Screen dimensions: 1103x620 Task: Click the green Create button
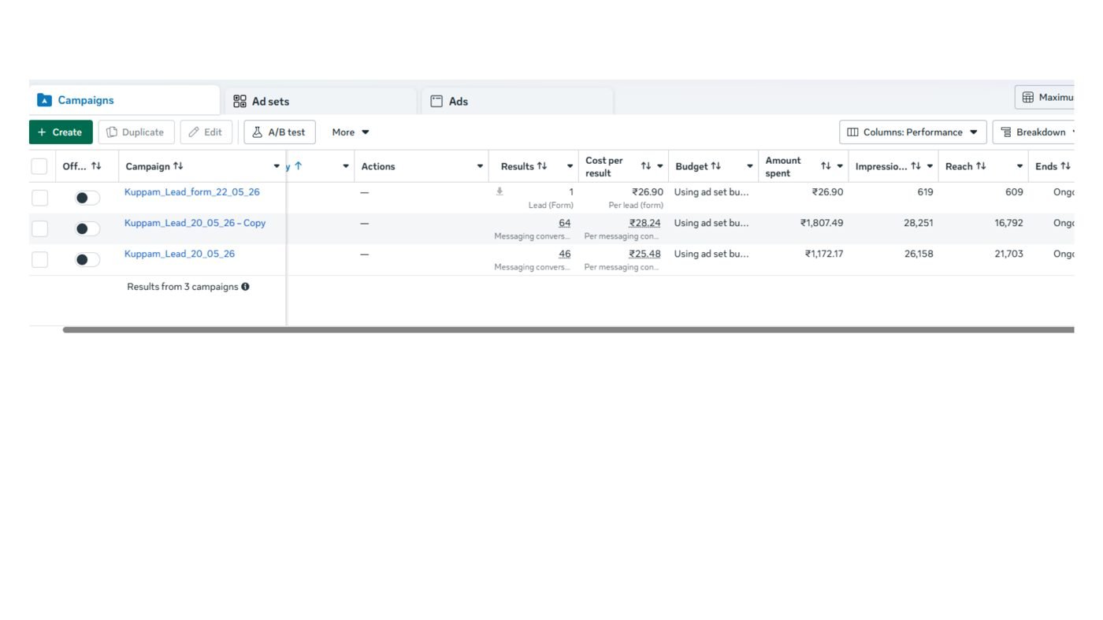[61, 132]
